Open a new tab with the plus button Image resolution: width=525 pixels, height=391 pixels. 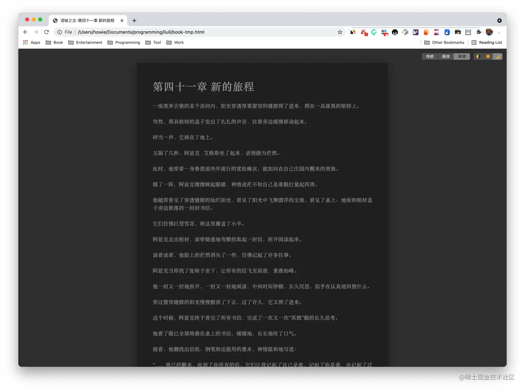(x=134, y=20)
